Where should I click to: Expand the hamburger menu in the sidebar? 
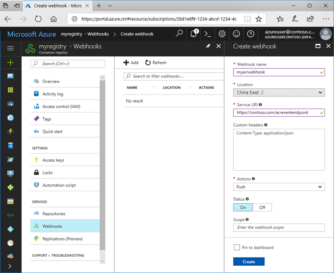(10, 48)
